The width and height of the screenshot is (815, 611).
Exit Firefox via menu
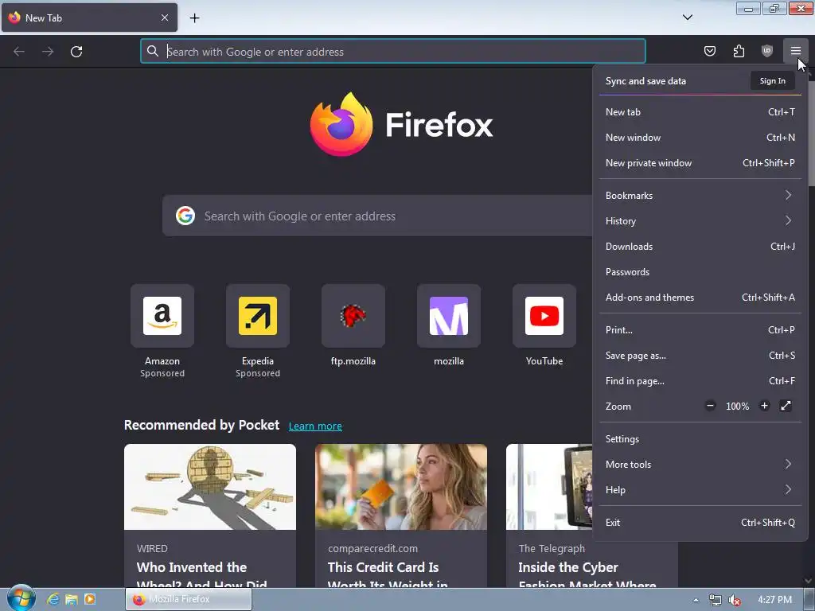coord(700,523)
